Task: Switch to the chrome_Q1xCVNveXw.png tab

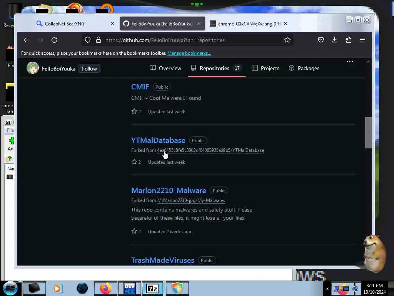Action: pos(249,24)
